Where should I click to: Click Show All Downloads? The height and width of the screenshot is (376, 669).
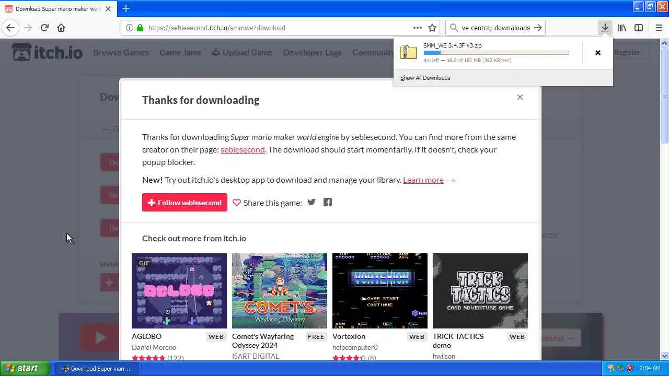click(x=425, y=78)
